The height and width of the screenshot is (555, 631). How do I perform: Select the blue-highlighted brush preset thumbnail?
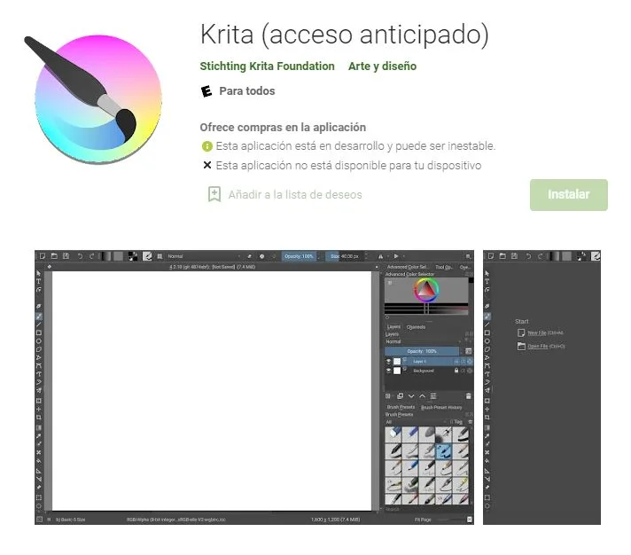(444, 450)
